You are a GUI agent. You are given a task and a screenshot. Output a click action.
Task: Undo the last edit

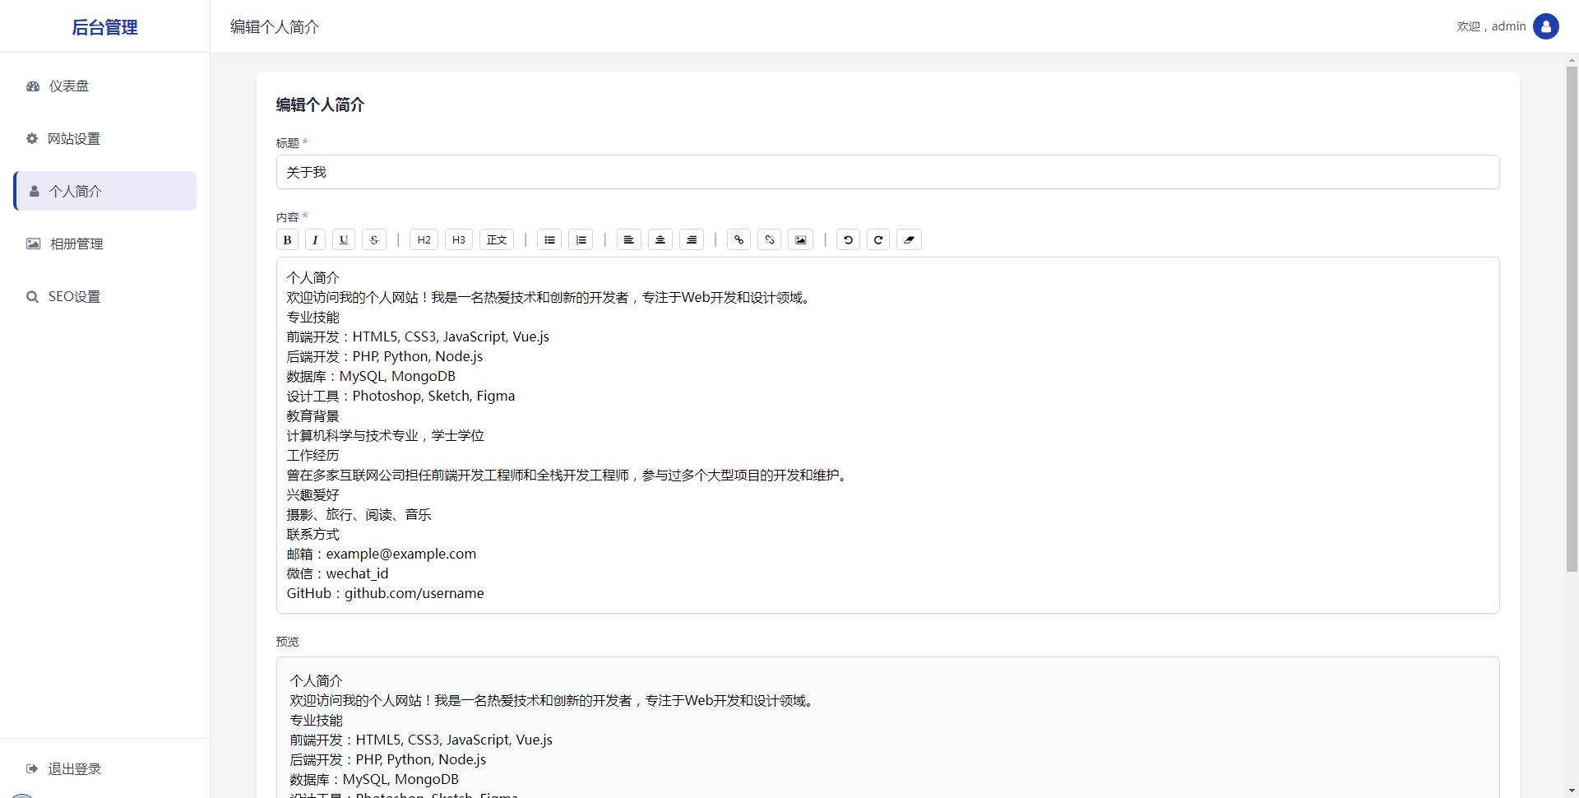848,239
